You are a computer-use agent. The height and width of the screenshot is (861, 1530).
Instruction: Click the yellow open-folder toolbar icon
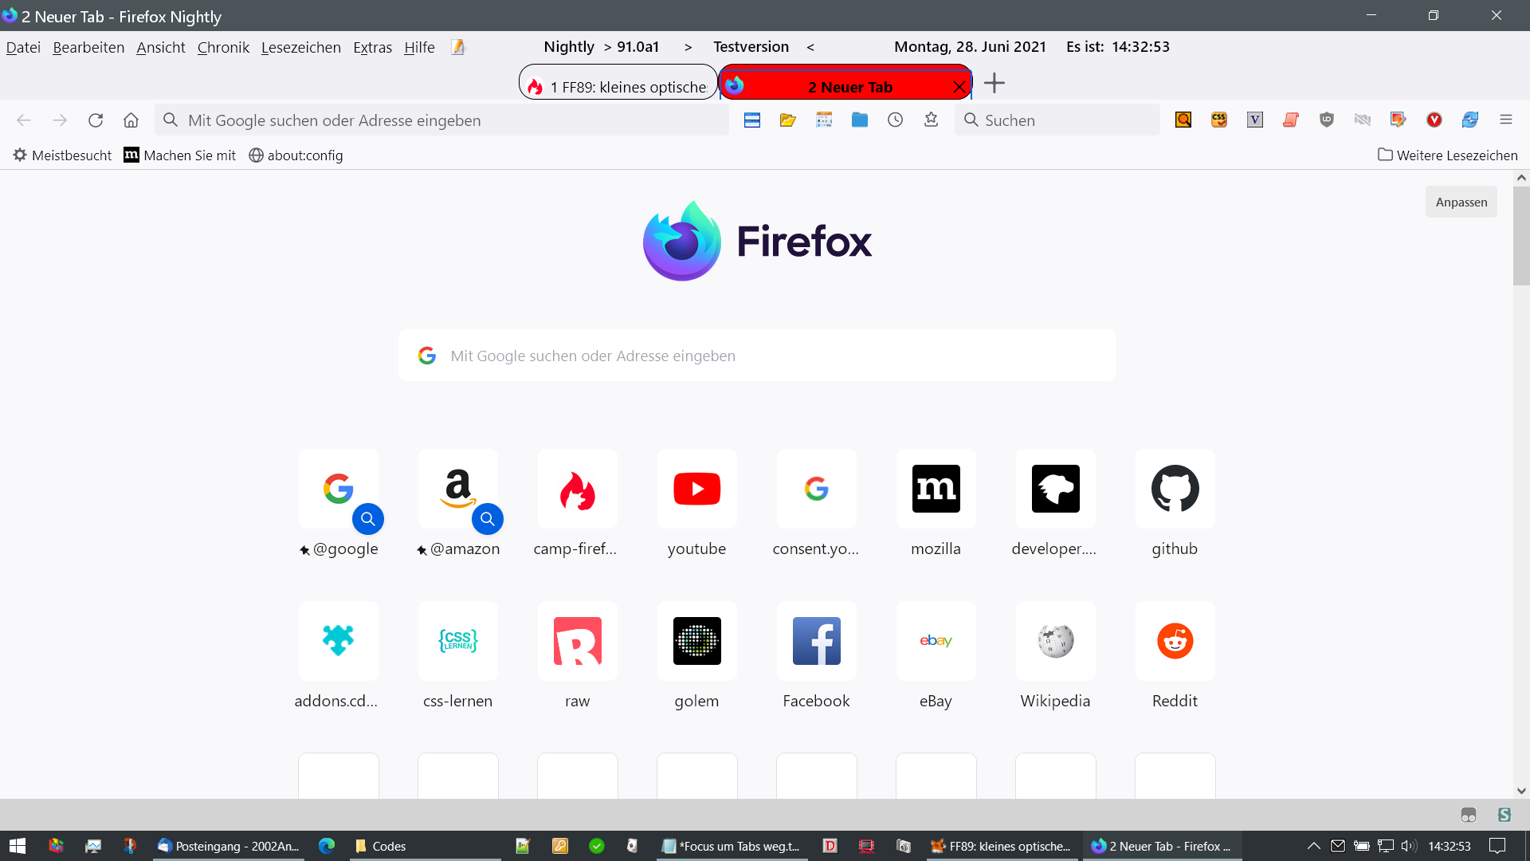click(x=787, y=120)
